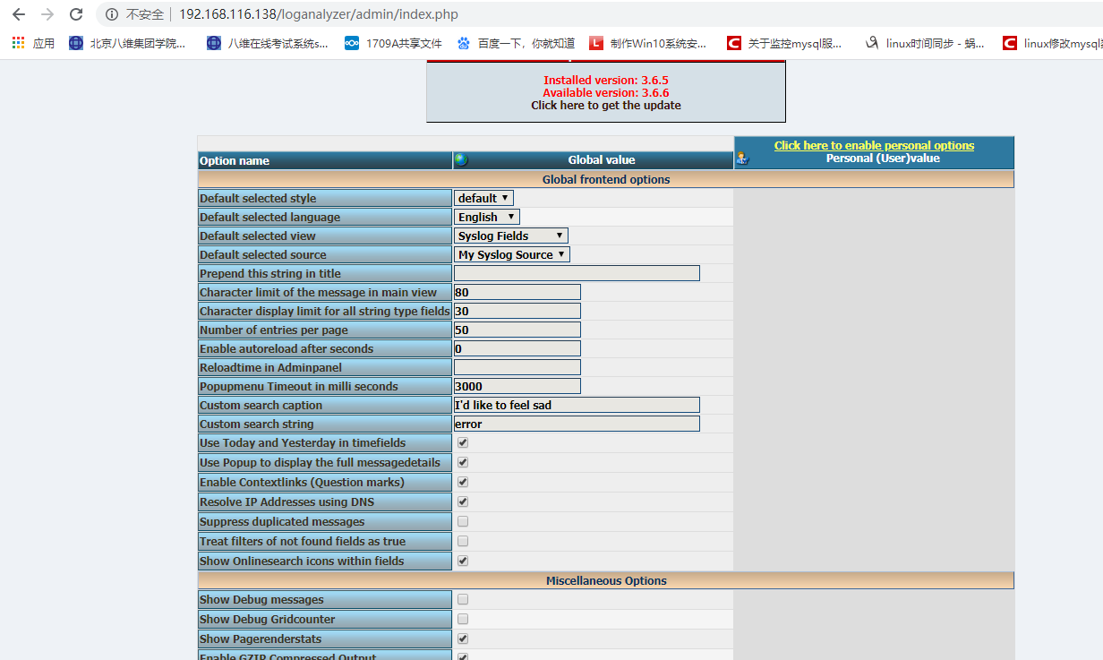The height and width of the screenshot is (660, 1103).
Task: Open the Default selected language dropdown
Action: [487, 217]
